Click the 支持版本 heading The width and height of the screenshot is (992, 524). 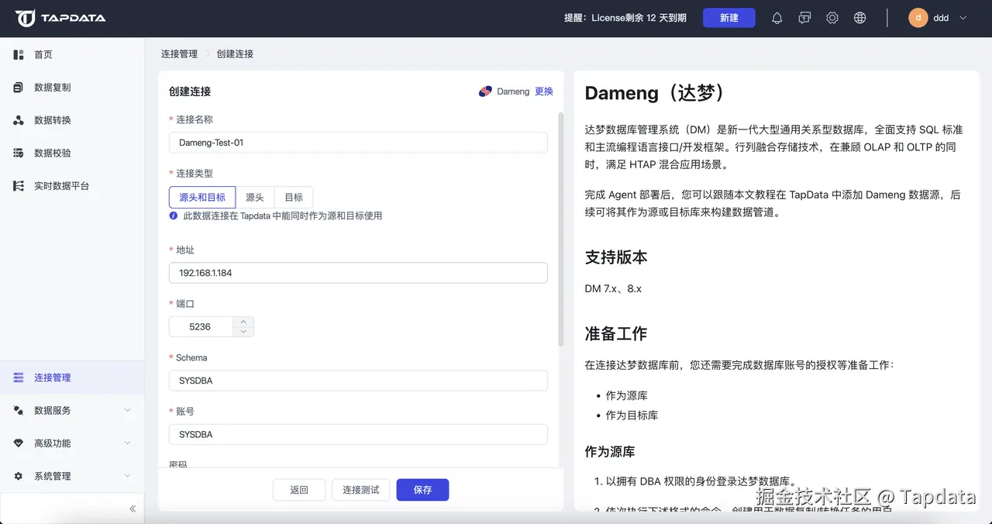click(616, 257)
